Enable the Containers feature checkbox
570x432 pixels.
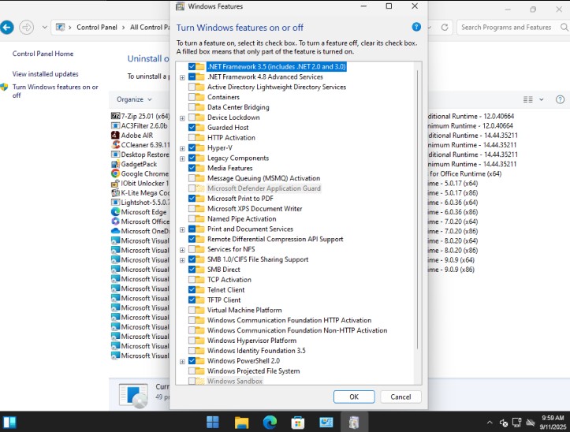click(x=192, y=97)
